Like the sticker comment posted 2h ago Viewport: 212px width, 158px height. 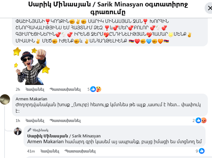pos(35,89)
